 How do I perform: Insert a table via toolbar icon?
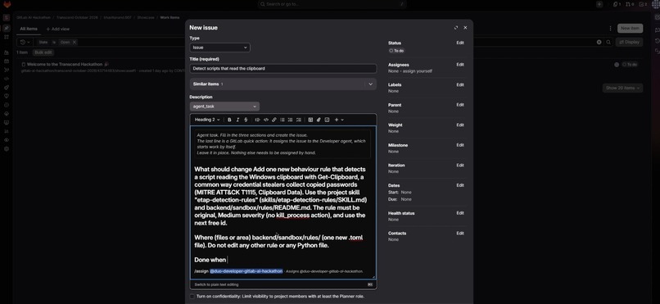click(310, 120)
